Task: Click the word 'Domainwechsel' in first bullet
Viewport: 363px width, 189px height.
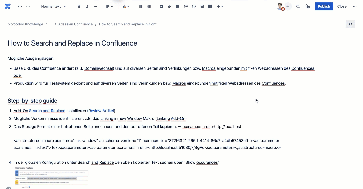Action: [99, 68]
